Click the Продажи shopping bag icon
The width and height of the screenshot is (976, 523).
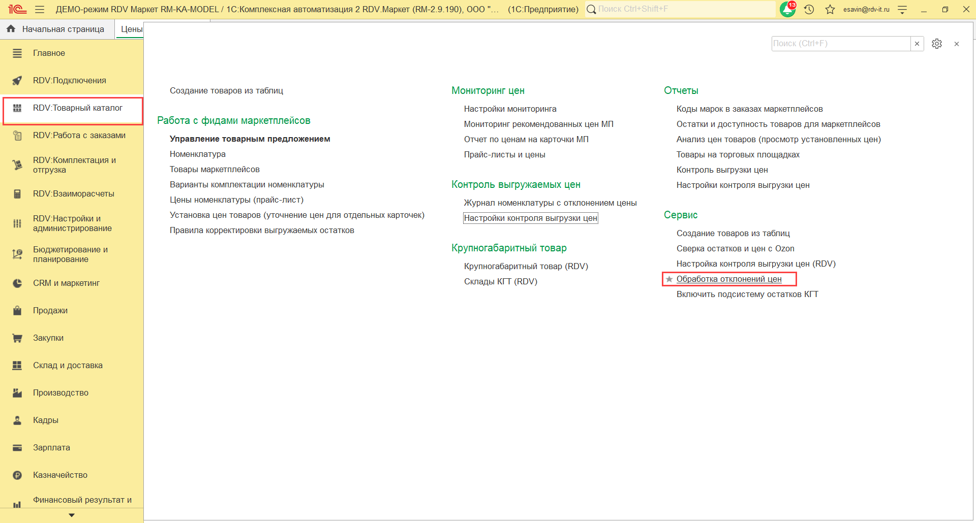[17, 311]
